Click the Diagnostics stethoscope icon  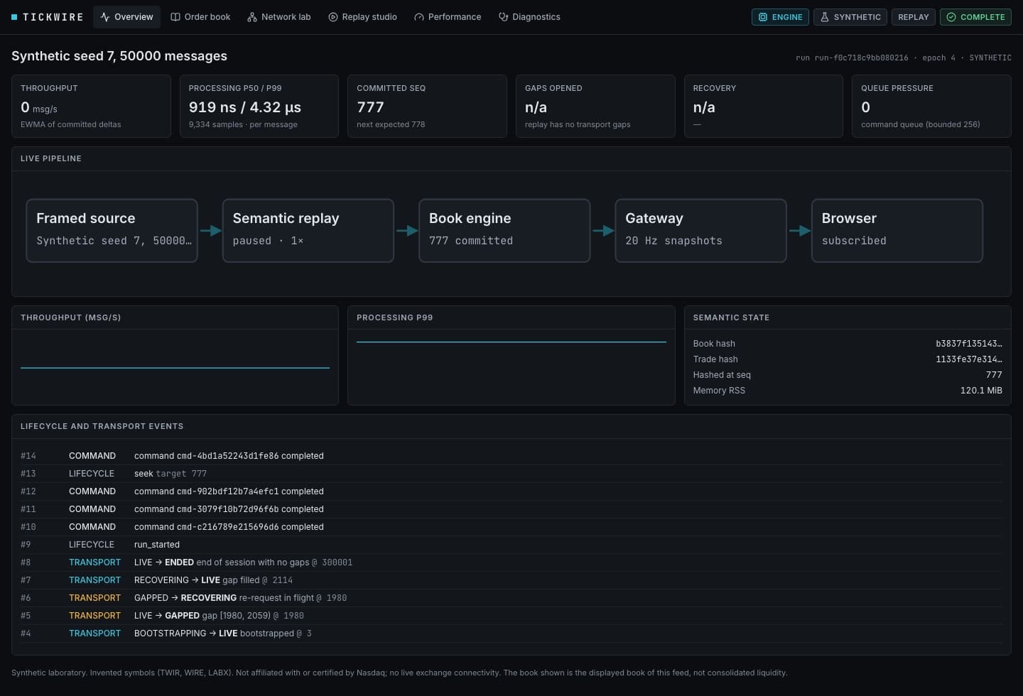tap(503, 17)
